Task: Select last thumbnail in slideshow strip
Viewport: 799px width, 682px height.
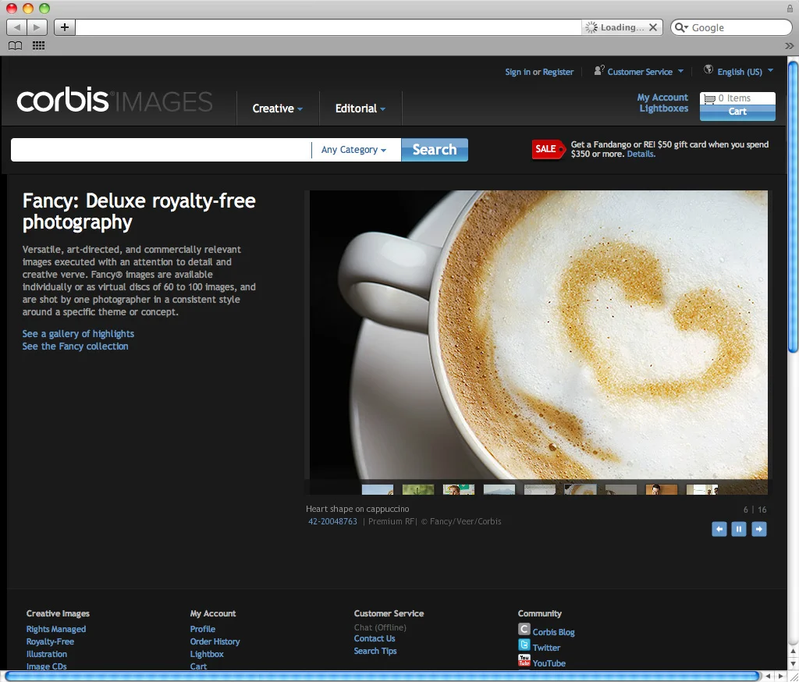Action: coord(702,490)
